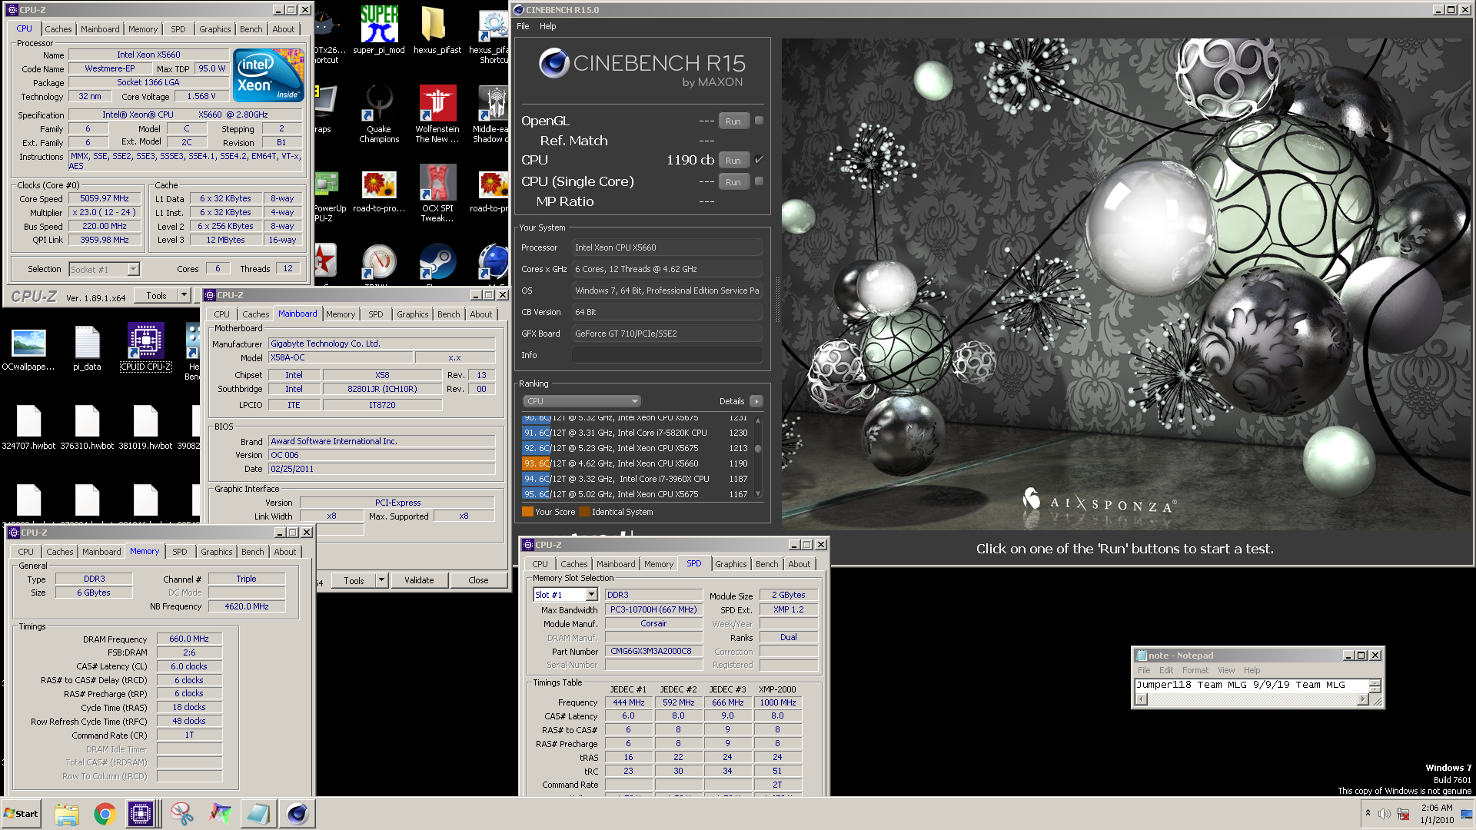Open SPD tab in the CPU-Z Mainboard window
The height and width of the screenshot is (830, 1476).
376,314
